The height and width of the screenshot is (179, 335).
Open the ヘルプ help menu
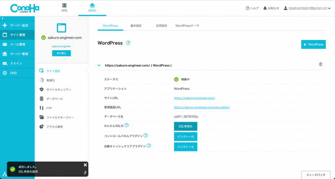[x=252, y=8]
